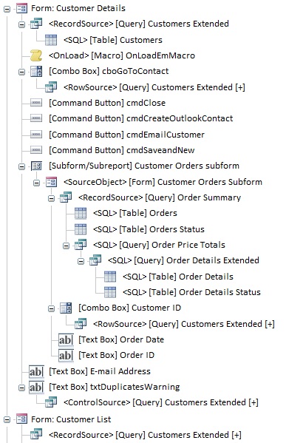The image size is (286, 443).
Task: Select "[Text Box] E-mail Address" text
Action: tap(100, 371)
